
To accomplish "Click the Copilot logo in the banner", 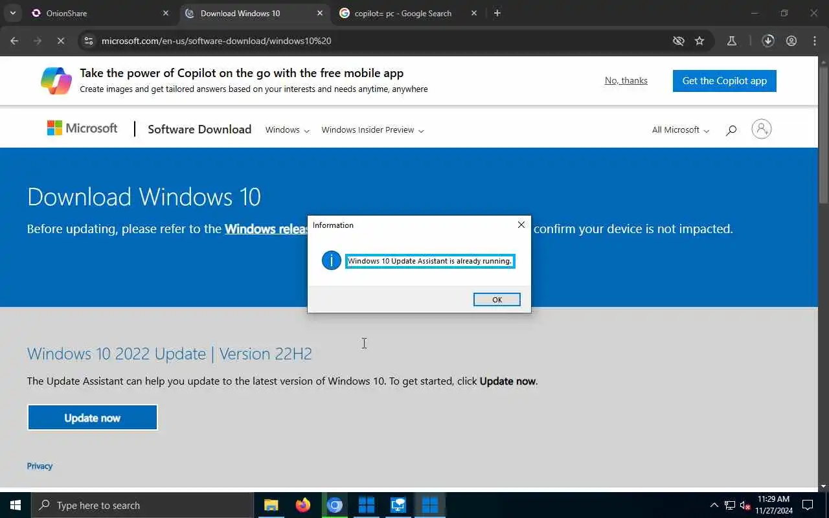I will coord(56,80).
